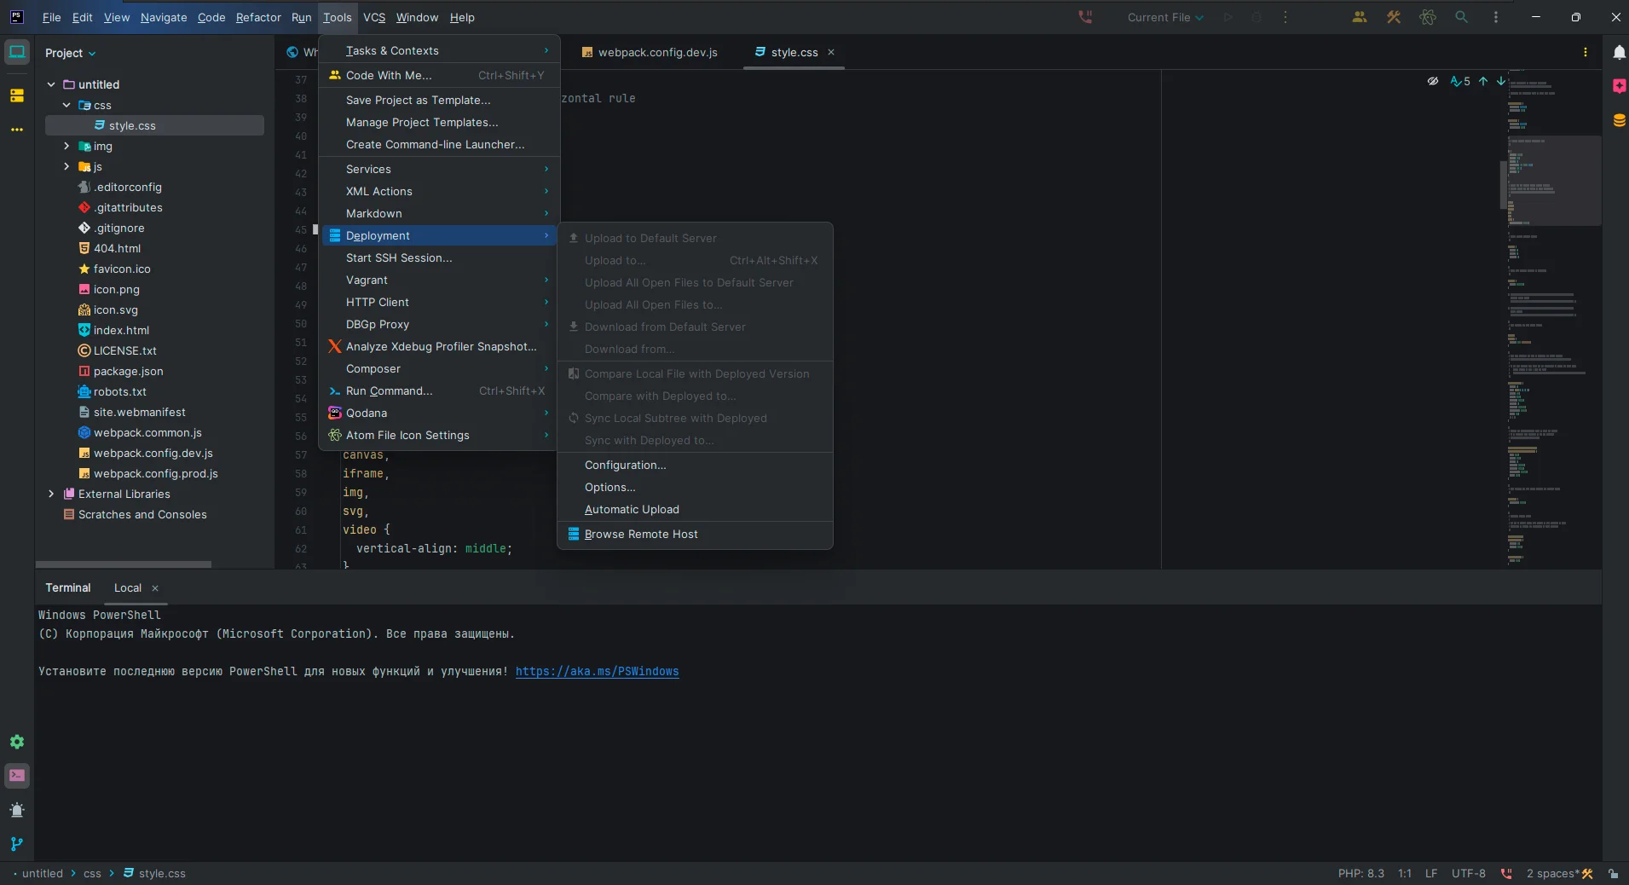Click the Search Everywhere magnifier icon
The width and height of the screenshot is (1629, 885).
pos(1461,17)
